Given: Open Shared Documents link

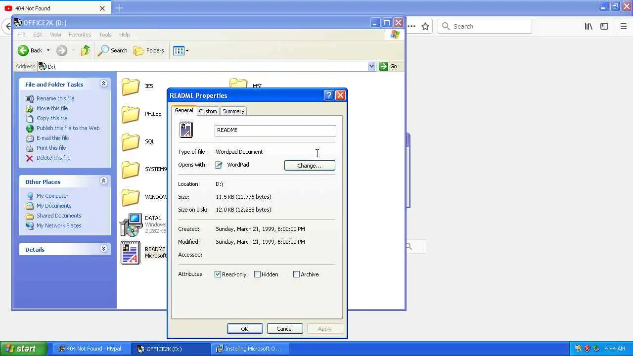Looking at the screenshot, I should tap(59, 216).
